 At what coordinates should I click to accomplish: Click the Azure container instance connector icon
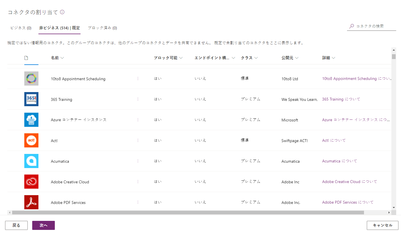coord(31,120)
